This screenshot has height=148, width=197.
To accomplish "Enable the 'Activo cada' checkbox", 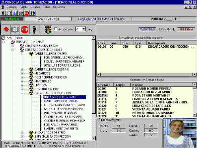I will 56,29.
